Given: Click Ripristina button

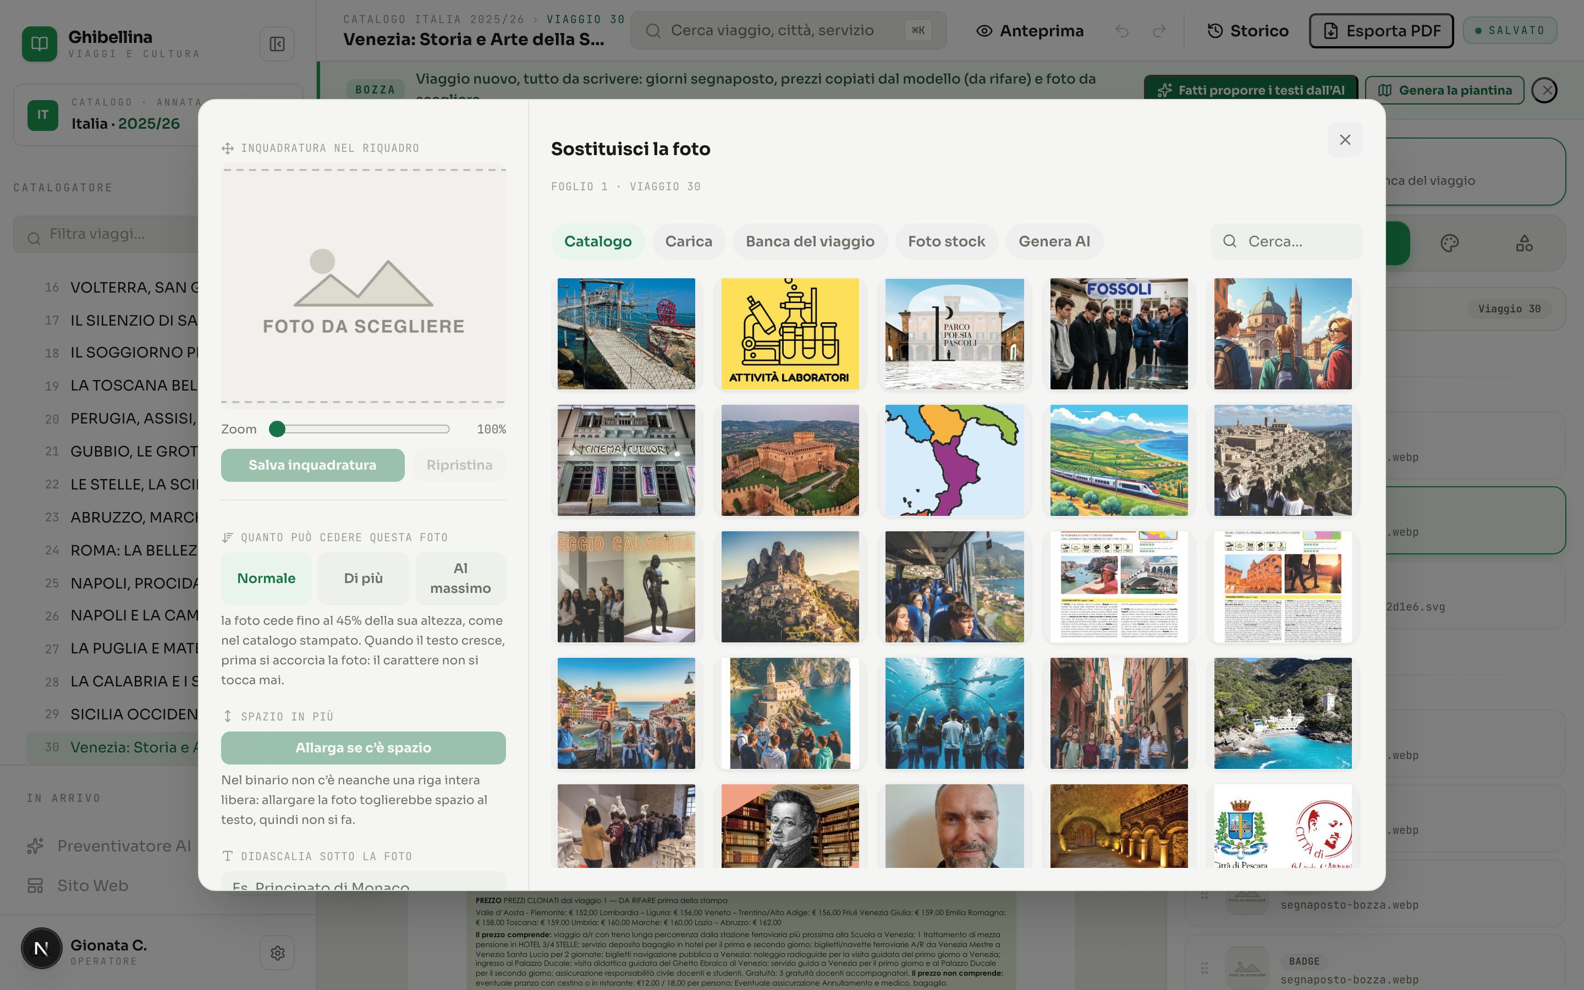Looking at the screenshot, I should coord(459,465).
